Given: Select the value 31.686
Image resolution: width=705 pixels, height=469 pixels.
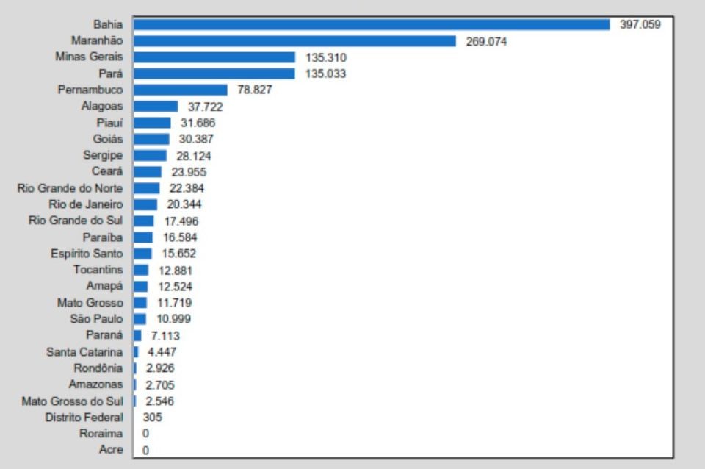Looking at the screenshot, I should [198, 123].
